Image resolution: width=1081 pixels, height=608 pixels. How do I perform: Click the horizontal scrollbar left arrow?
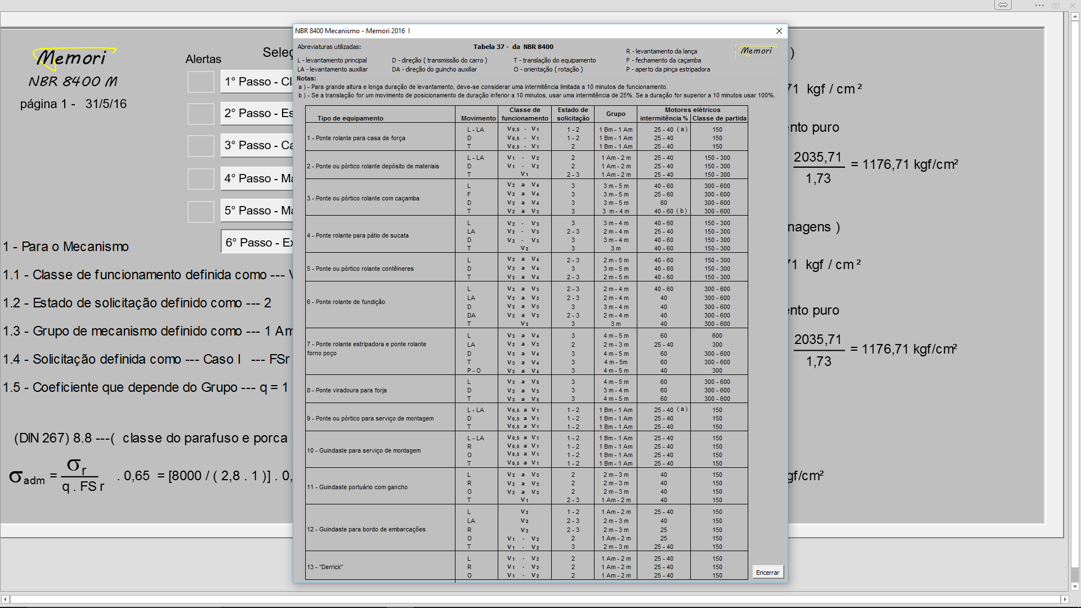tap(5, 599)
